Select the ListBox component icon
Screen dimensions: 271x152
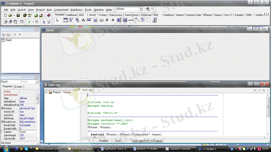tap(119, 20)
